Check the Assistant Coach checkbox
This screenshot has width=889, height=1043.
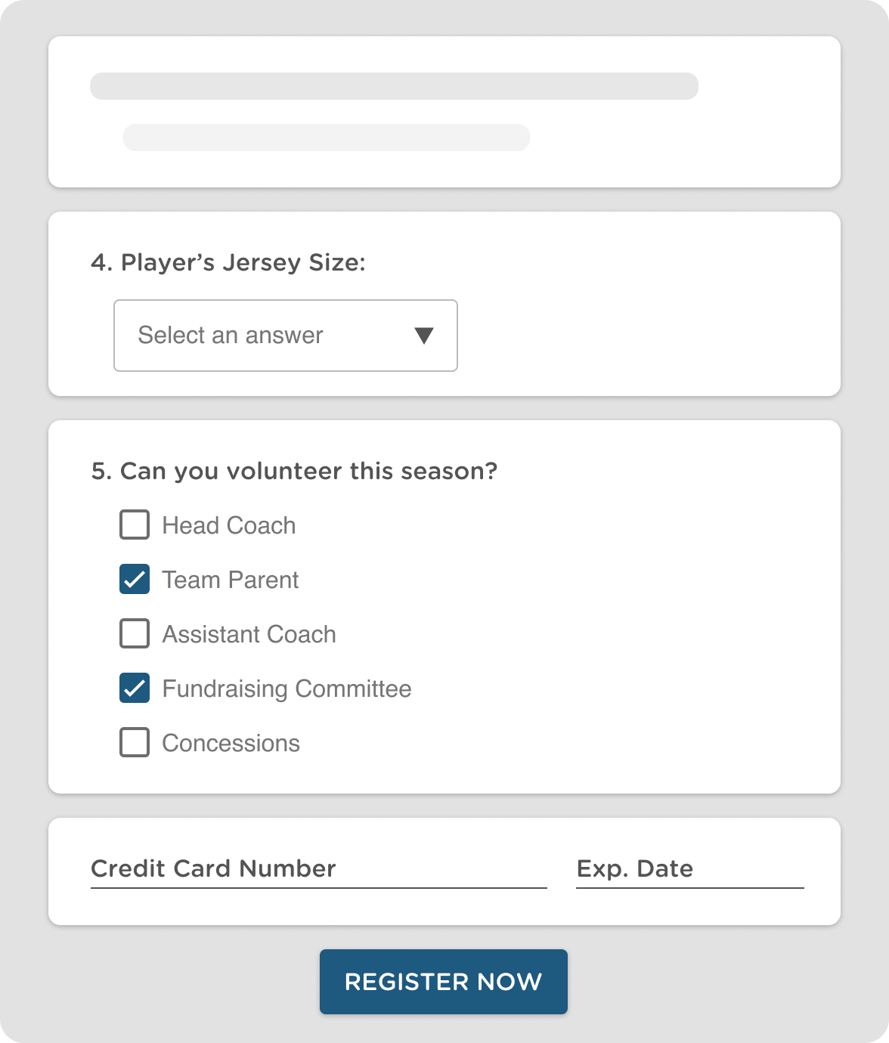(134, 634)
